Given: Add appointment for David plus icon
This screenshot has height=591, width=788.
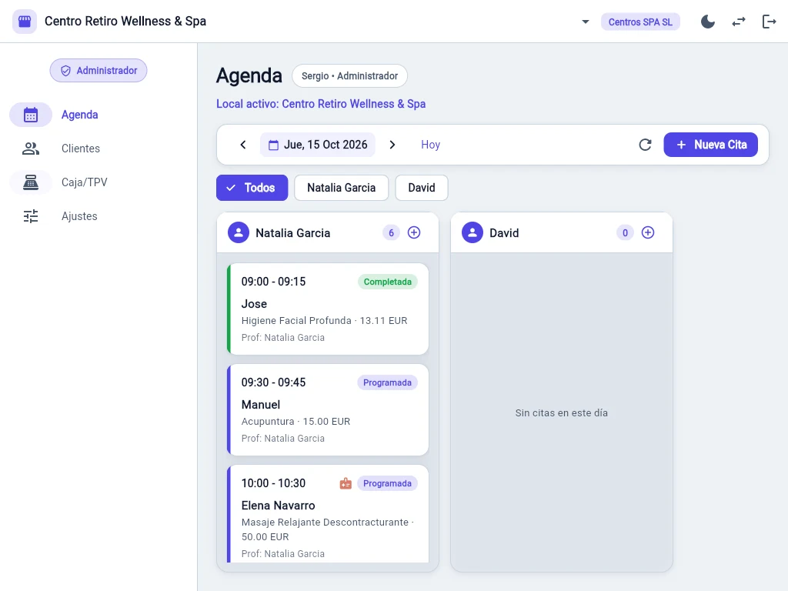Looking at the screenshot, I should (648, 232).
